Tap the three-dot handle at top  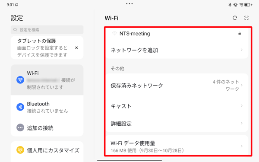129,3
